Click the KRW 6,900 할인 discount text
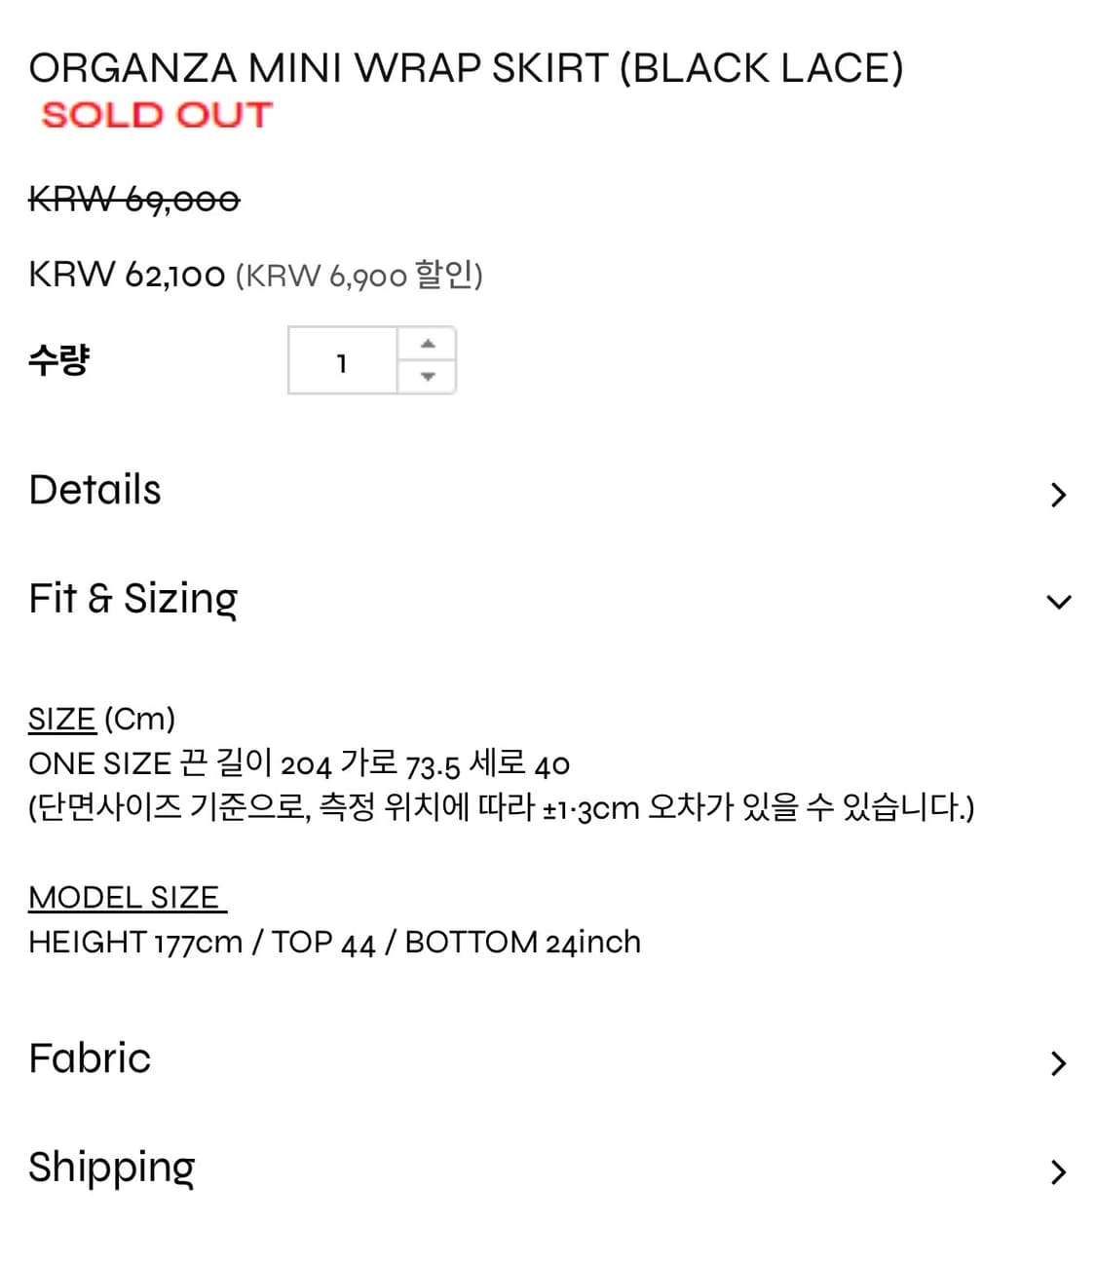This screenshot has height=1262, width=1096. (359, 276)
